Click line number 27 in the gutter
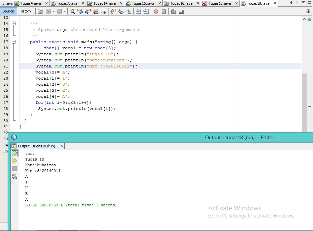This screenshot has height=231, width=313. (x=6, y=103)
